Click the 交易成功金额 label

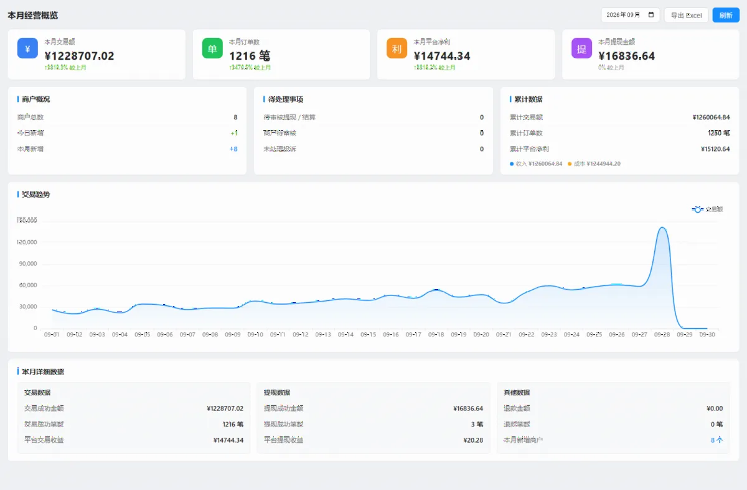pos(44,409)
